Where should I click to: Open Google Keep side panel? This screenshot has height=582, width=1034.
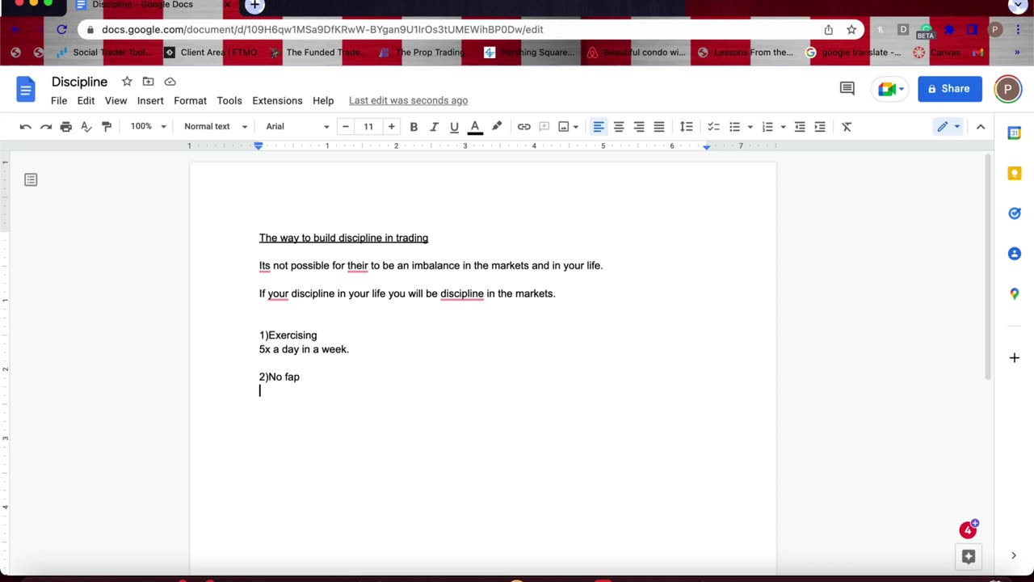[x=1015, y=174]
